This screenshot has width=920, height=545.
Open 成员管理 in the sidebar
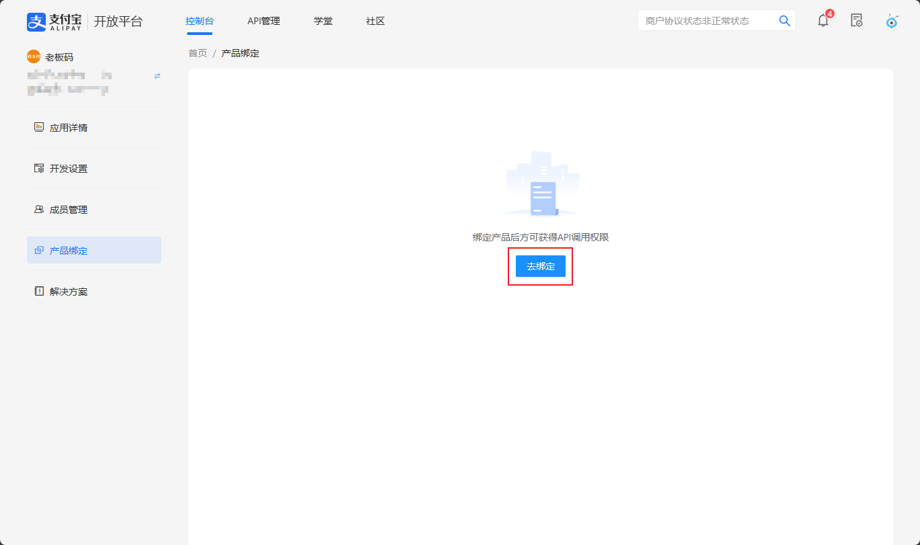(x=68, y=210)
